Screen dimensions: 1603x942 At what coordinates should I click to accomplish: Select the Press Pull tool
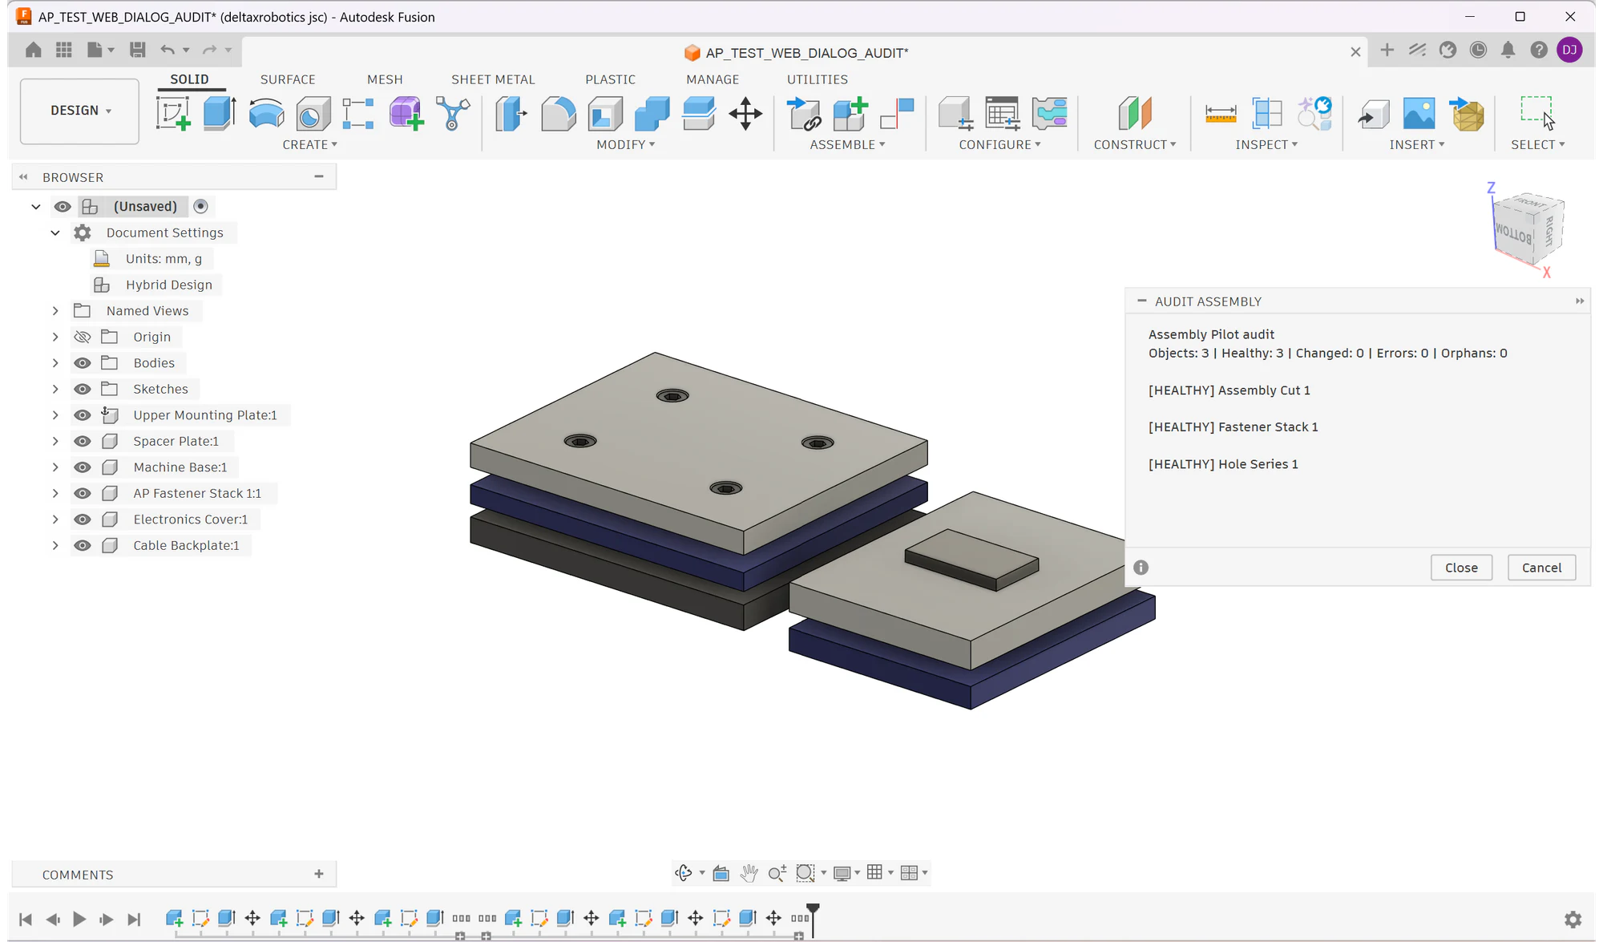tap(511, 113)
